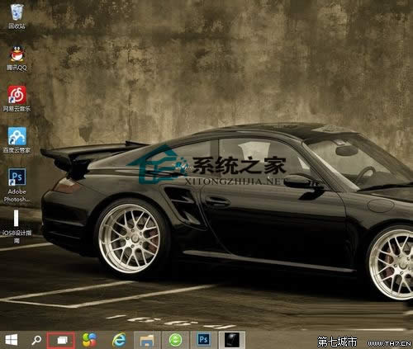Open Task View on the taskbar
This screenshot has height=349, width=413.
click(x=61, y=341)
